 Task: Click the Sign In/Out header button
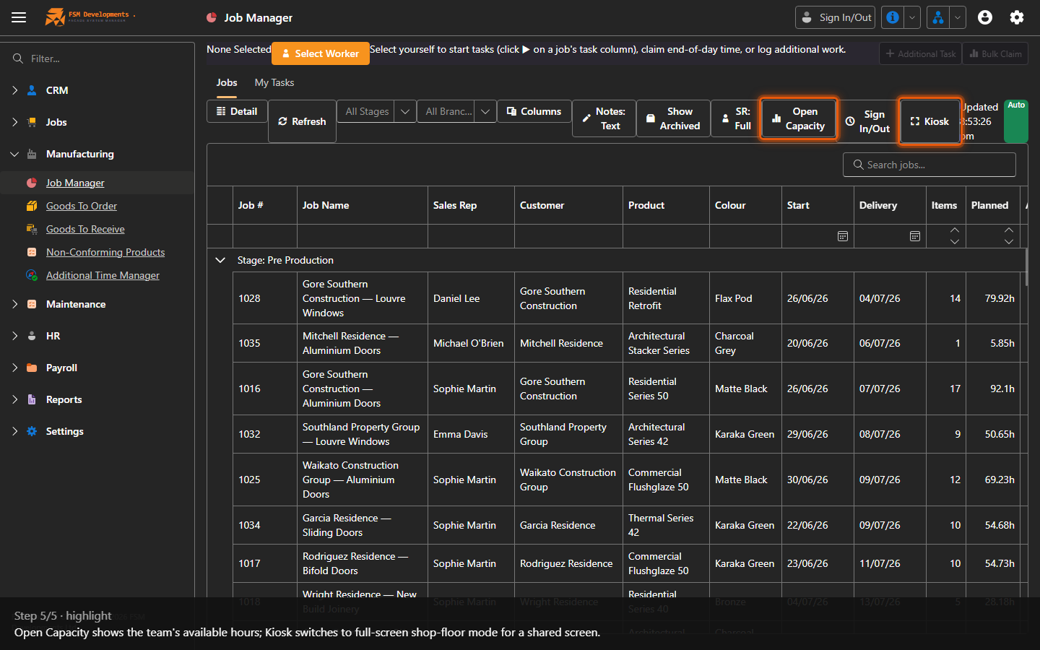[835, 17]
